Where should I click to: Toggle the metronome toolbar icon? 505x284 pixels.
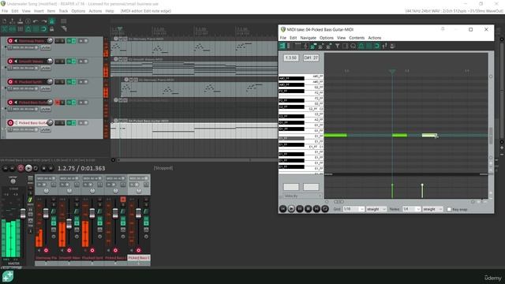(52, 21)
